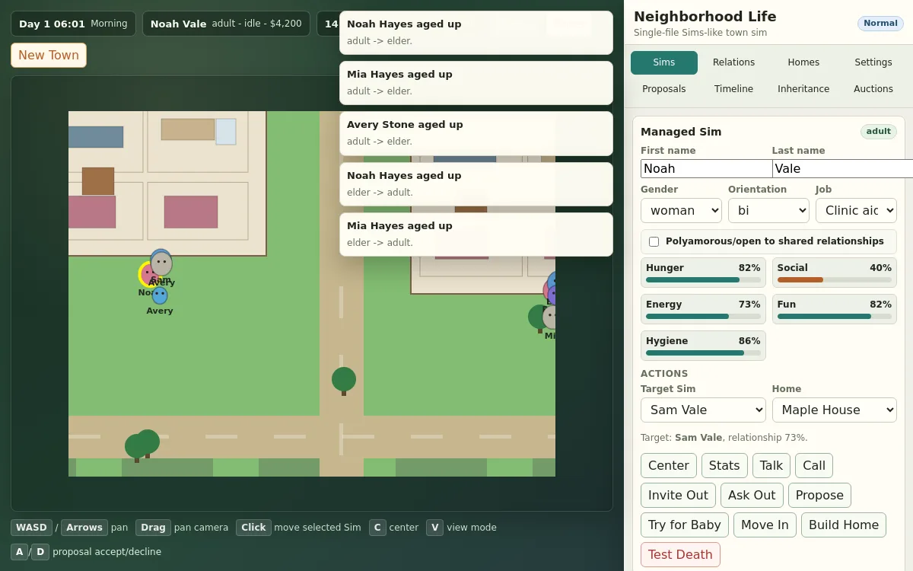
Task: Click the Arrows key hint
Action: [84, 528]
